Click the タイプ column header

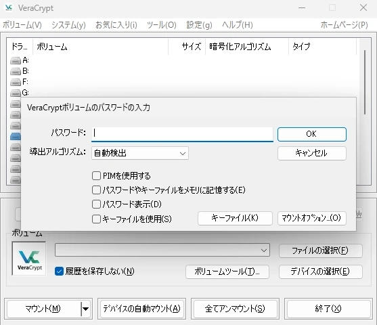click(322, 47)
